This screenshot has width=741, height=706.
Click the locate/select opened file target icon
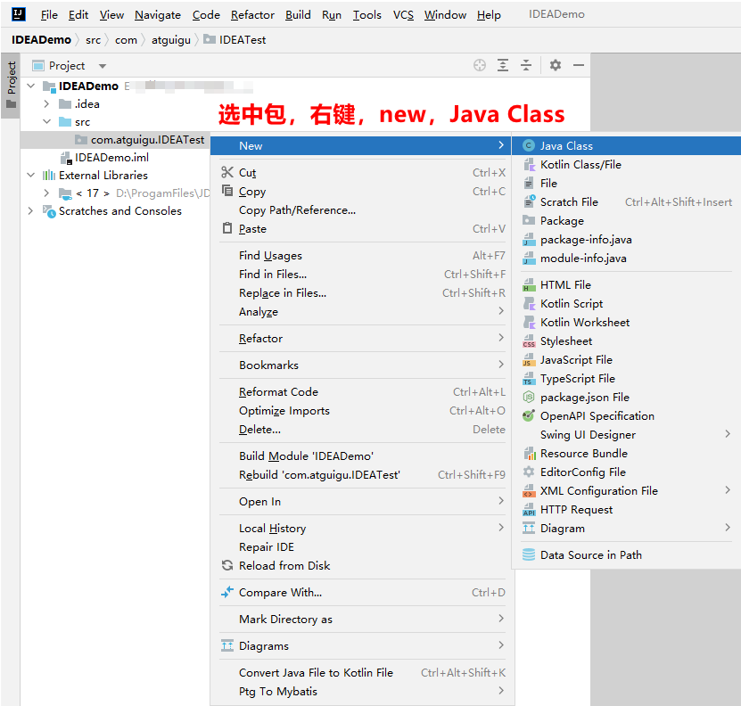(x=480, y=65)
